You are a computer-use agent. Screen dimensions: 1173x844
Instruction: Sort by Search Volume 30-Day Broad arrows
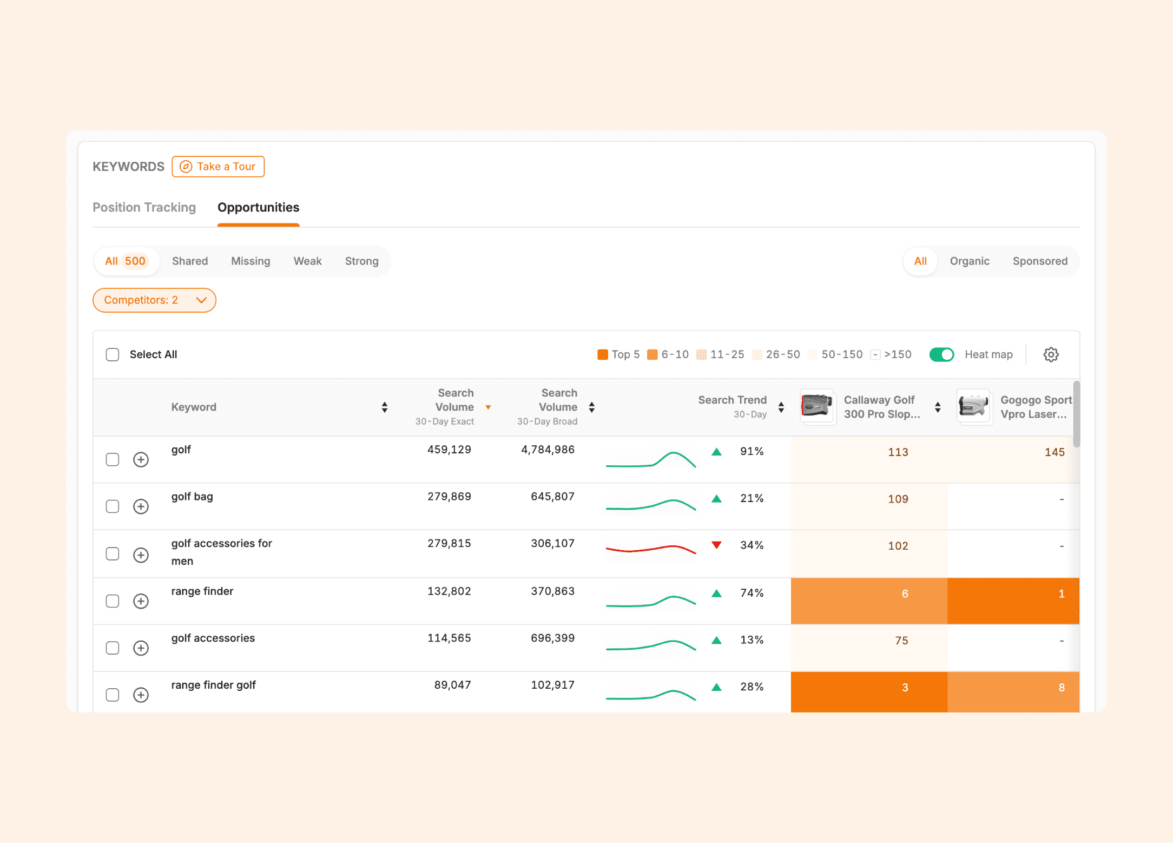pyautogui.click(x=591, y=407)
